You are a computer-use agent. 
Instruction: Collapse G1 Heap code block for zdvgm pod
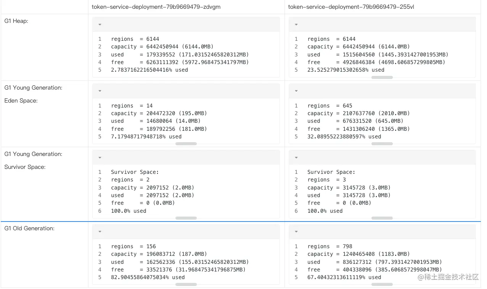click(x=100, y=24)
